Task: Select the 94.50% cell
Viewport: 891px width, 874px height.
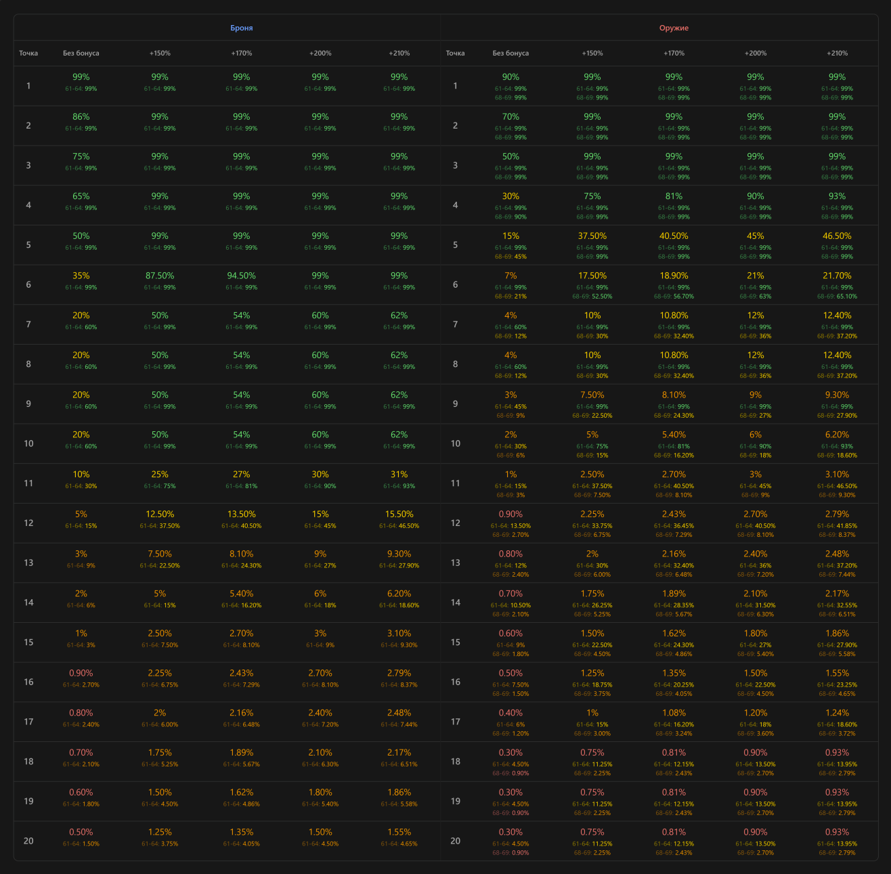Action: pos(242,276)
